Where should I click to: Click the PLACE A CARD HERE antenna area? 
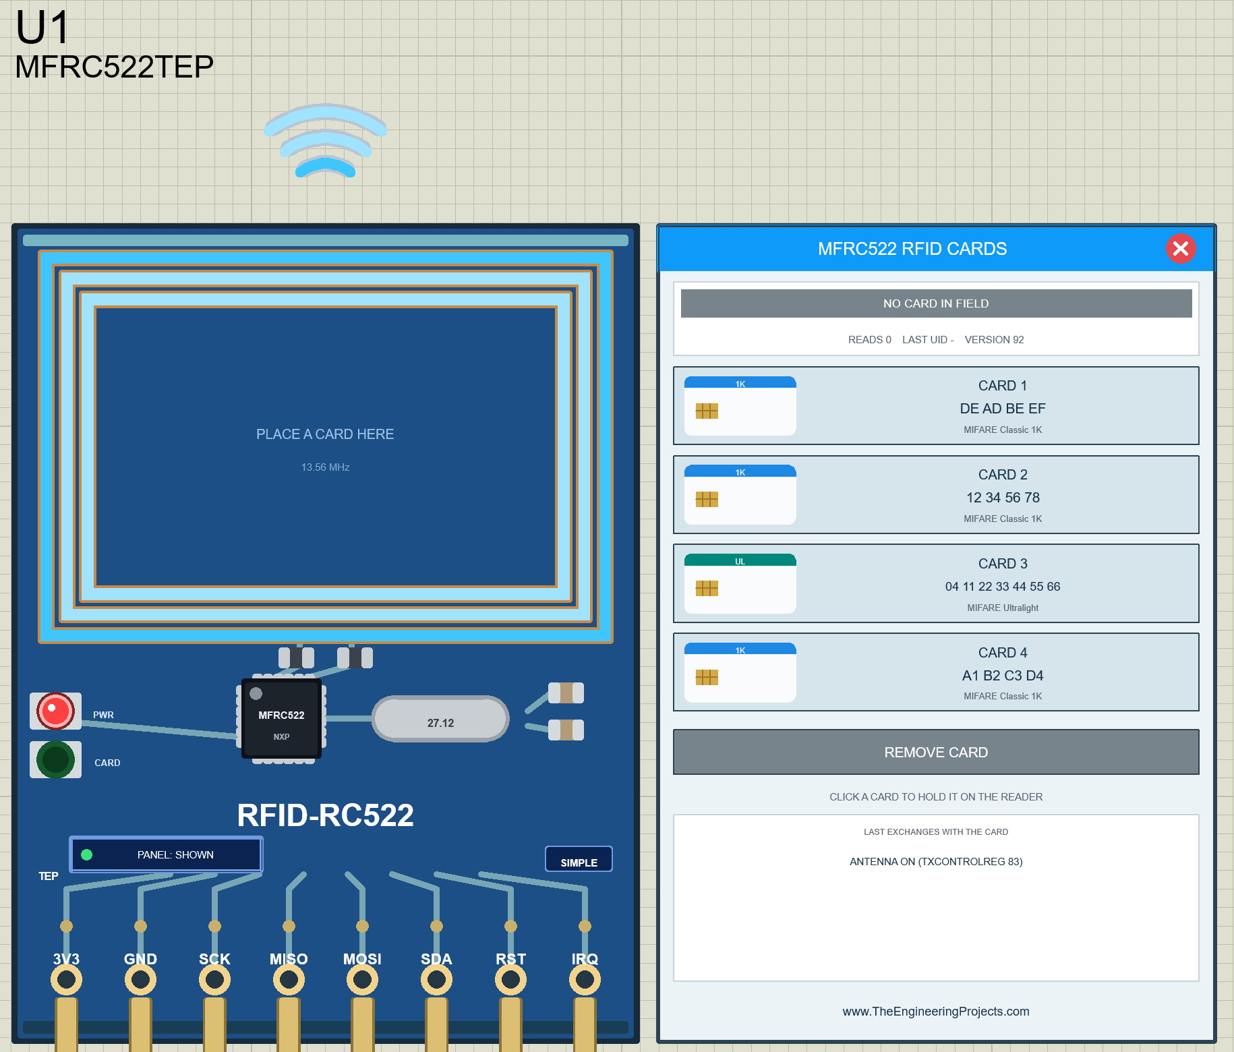(x=325, y=446)
